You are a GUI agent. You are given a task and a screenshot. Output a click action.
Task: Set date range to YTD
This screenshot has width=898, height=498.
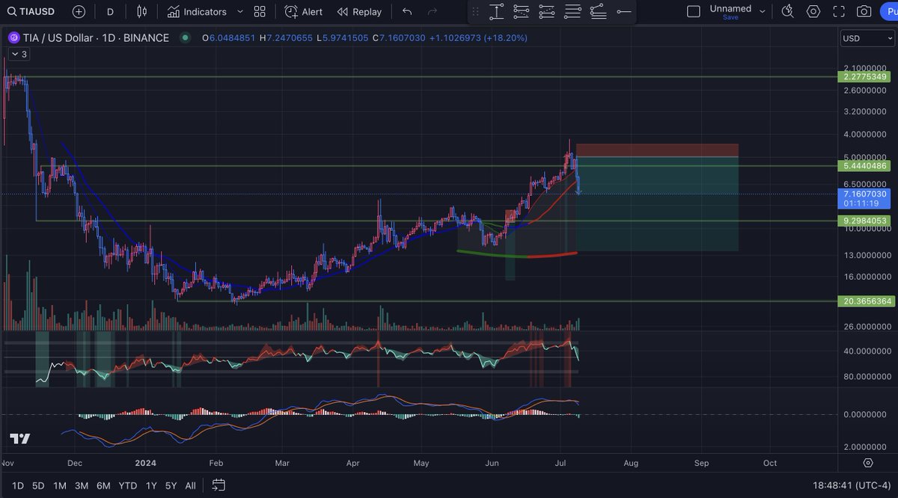(128, 485)
